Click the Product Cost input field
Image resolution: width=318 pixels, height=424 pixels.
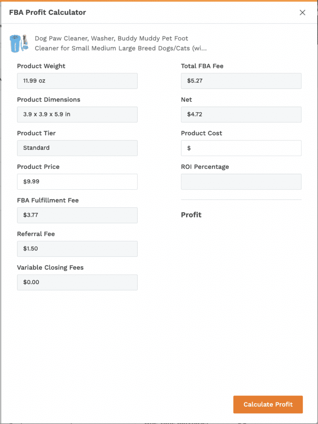tap(241, 148)
